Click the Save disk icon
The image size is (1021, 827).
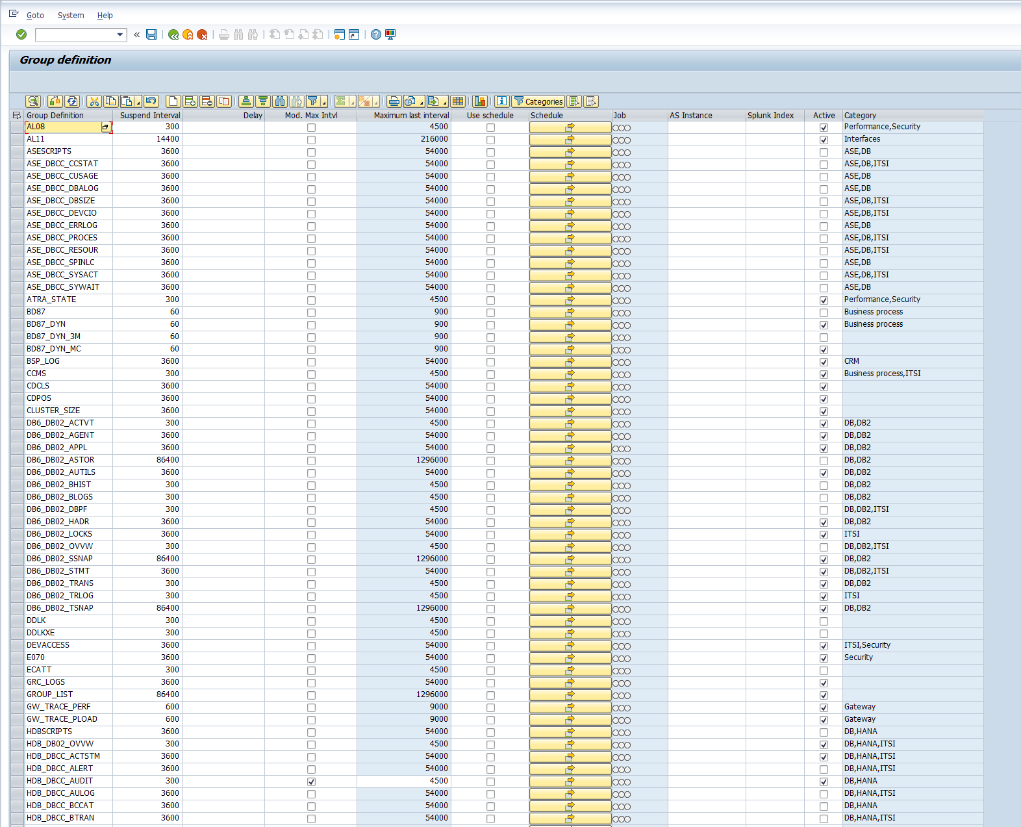pyautogui.click(x=151, y=34)
